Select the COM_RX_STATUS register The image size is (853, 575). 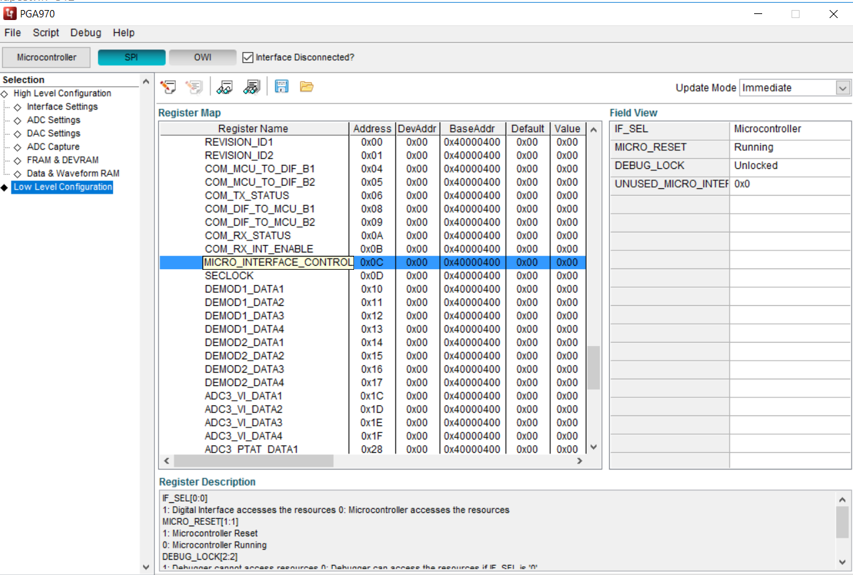(x=373, y=236)
